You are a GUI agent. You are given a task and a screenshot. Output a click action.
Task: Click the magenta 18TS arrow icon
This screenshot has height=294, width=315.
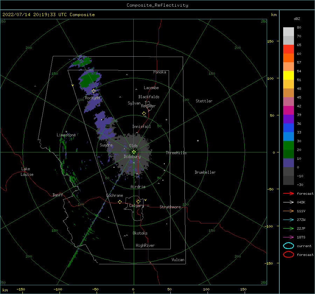click(288, 237)
